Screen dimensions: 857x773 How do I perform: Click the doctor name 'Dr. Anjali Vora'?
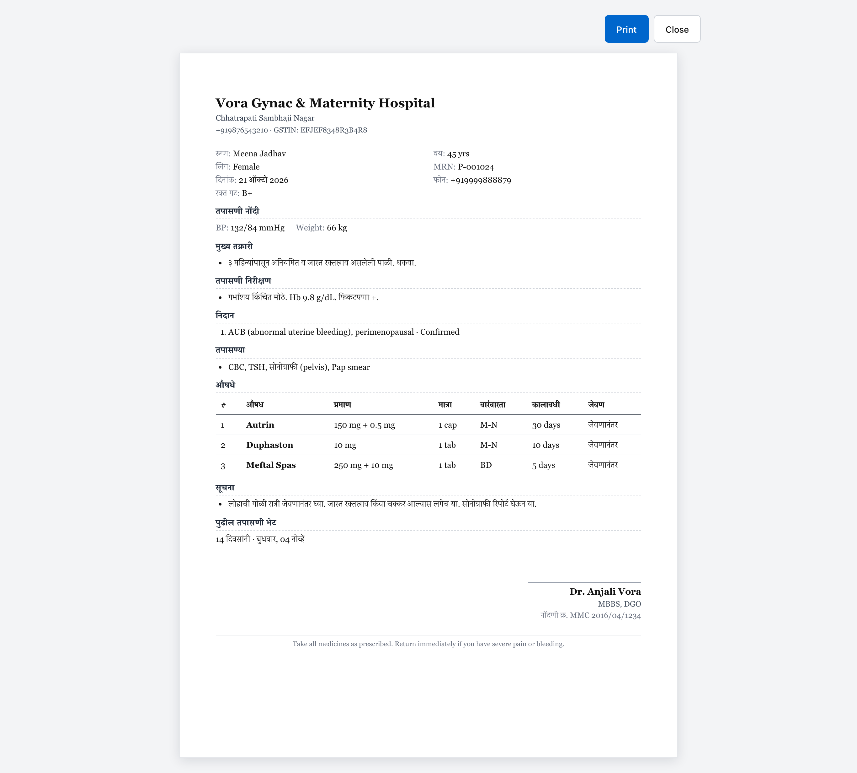pos(605,592)
